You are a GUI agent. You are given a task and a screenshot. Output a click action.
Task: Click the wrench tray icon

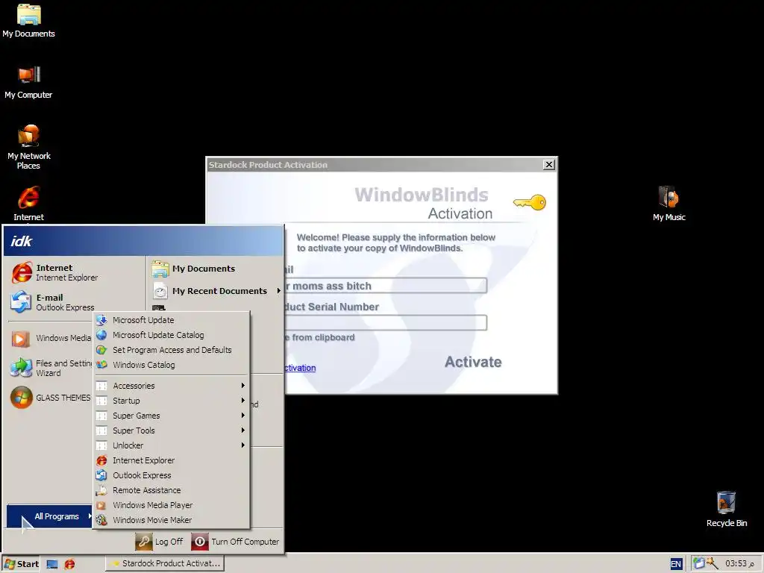click(x=713, y=563)
